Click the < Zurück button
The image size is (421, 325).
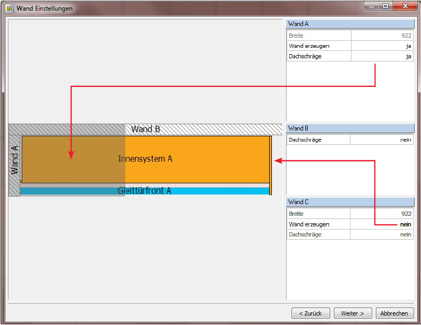(x=311, y=313)
